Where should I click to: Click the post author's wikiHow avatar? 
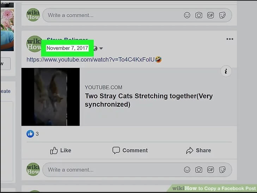click(34, 44)
